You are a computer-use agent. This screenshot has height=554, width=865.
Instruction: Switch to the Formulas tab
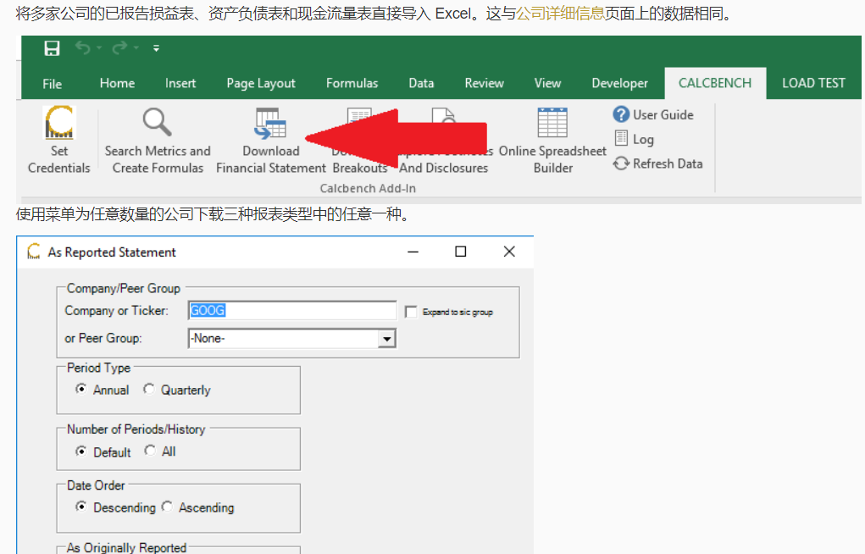352,83
